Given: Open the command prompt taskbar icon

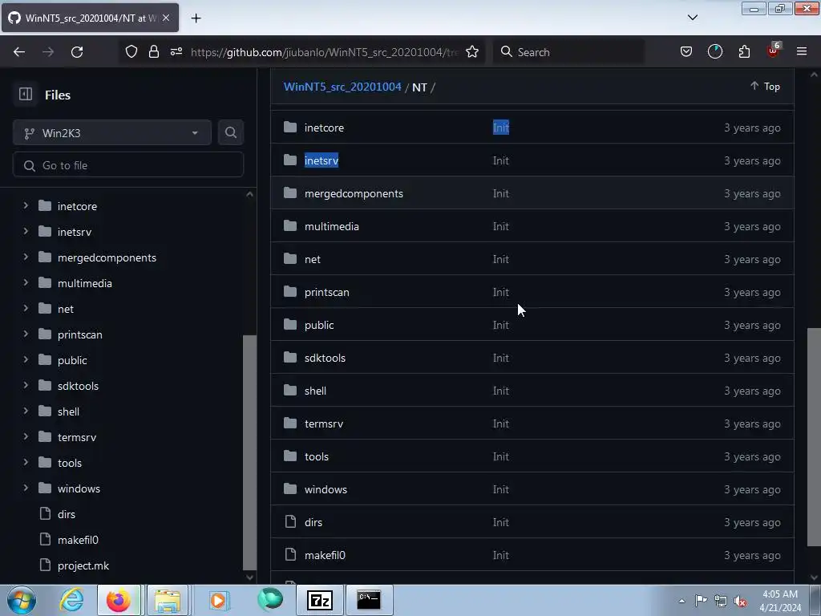Looking at the screenshot, I should point(369,600).
